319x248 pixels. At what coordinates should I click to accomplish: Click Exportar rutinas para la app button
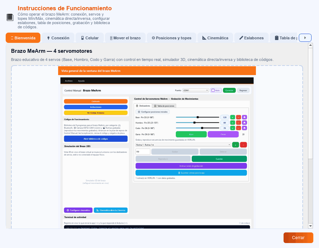coord(191,173)
